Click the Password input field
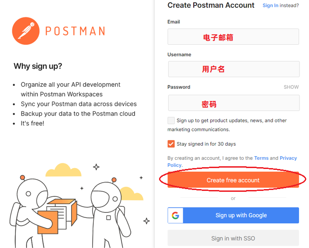 click(233, 103)
